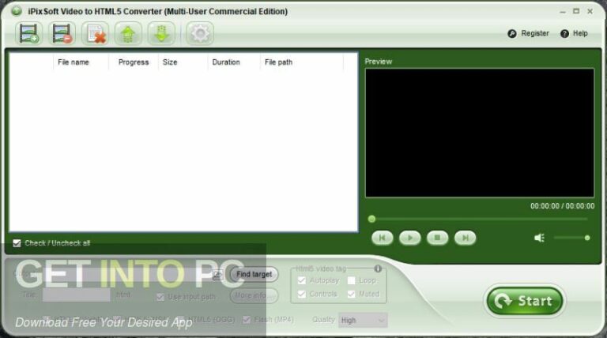Click the preview seek slider handle
The height and width of the screenshot is (338, 607).
tap(371, 220)
